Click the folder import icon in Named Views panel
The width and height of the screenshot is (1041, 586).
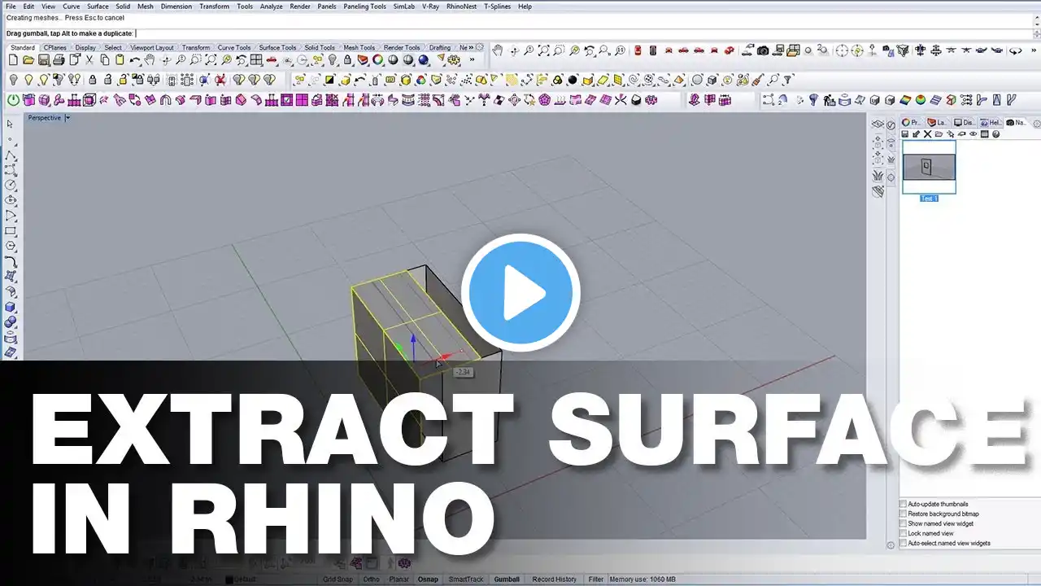(939, 134)
